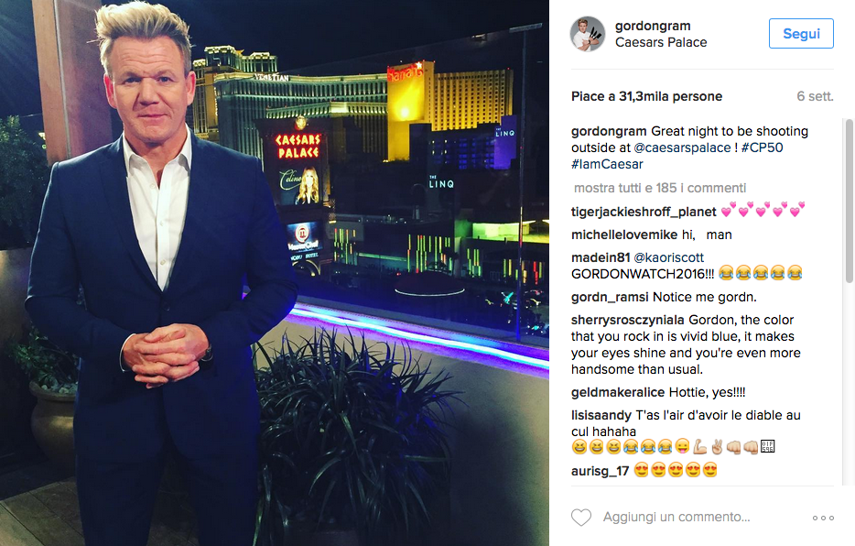Open sherrysroszyniala commenter profile
Screen dimensions: 855x546
tap(628, 321)
